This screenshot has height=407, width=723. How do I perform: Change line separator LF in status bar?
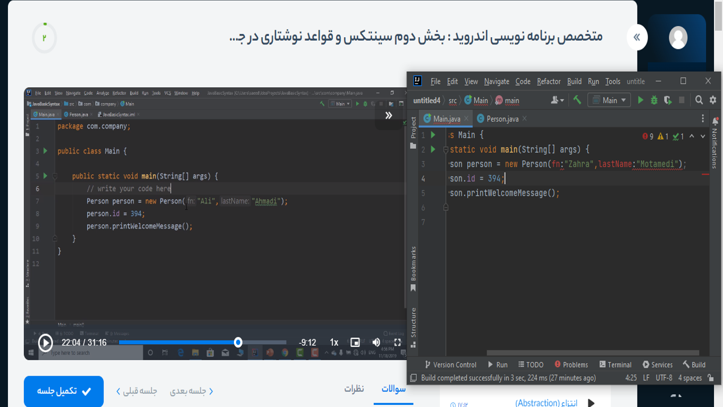click(646, 378)
